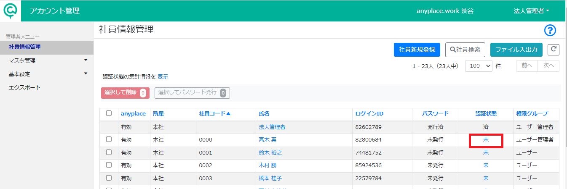Screen dimensions: 567x189
Task: Click login ID 82800684
Action: [x=368, y=139]
